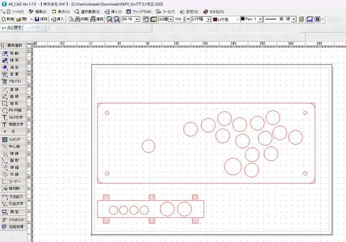Open the 編集(E) menu

coord(38,12)
